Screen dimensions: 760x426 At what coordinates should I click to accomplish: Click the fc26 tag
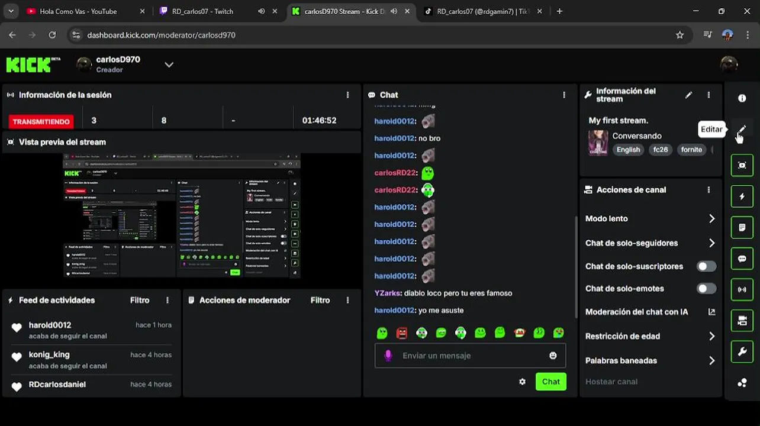(661, 150)
